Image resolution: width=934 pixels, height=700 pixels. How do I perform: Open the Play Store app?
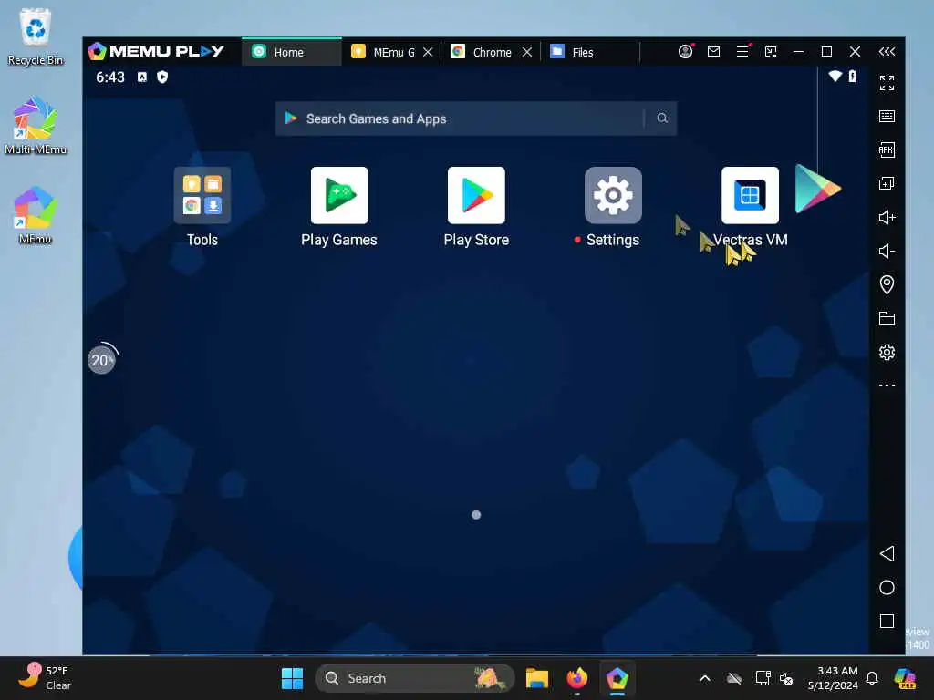point(476,195)
